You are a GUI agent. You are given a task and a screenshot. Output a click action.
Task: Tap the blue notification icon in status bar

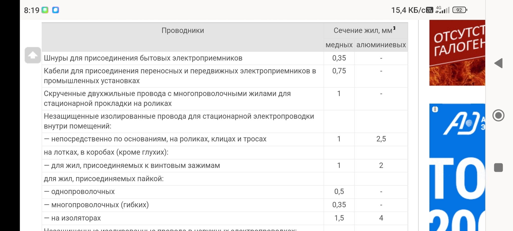[x=56, y=10]
